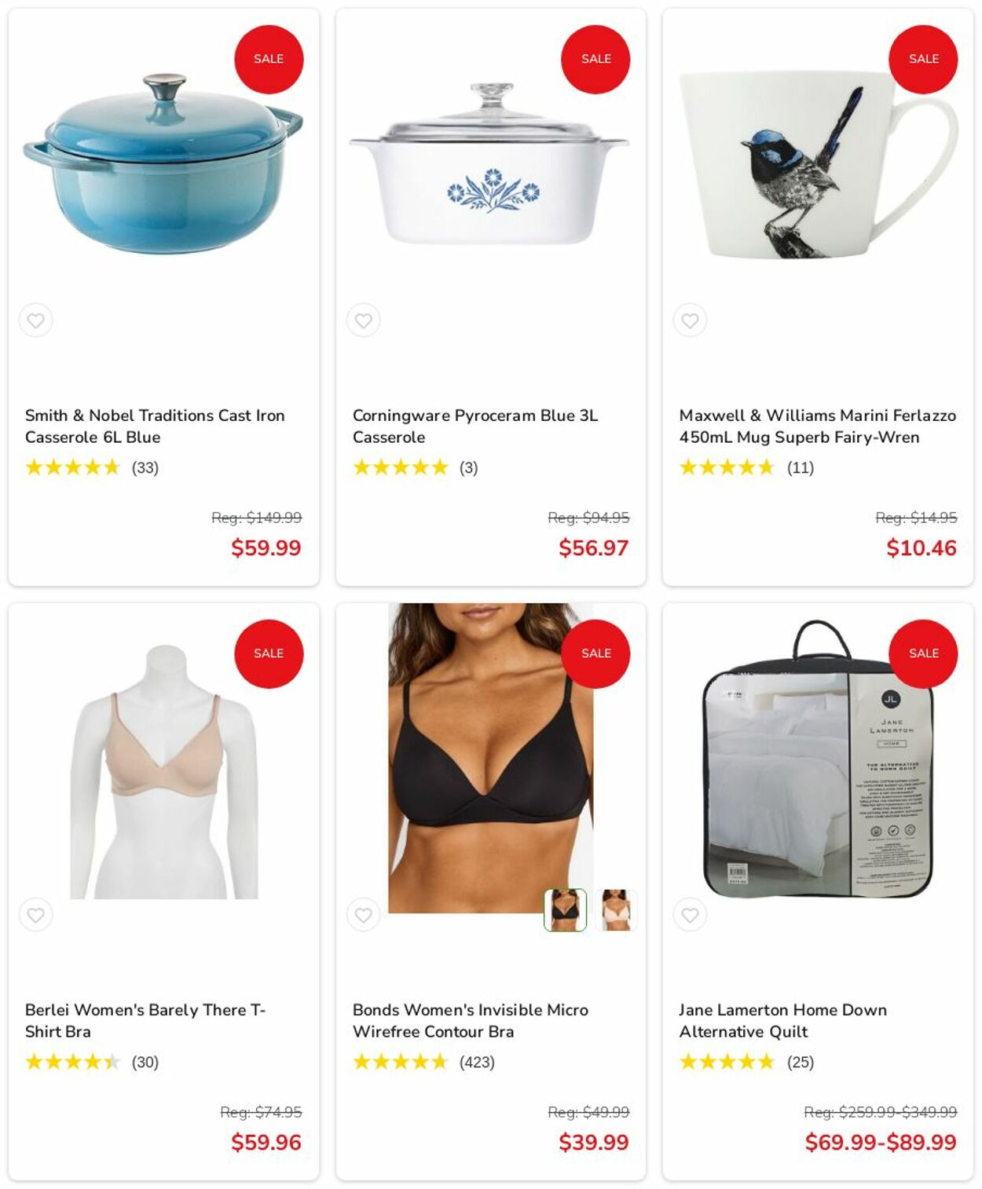
Task: Click the $59.99 sale price on casserole
Action: (x=266, y=548)
